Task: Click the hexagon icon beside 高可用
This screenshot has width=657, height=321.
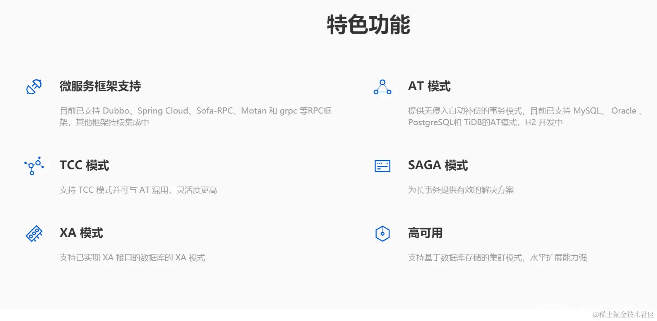Action: tap(383, 234)
